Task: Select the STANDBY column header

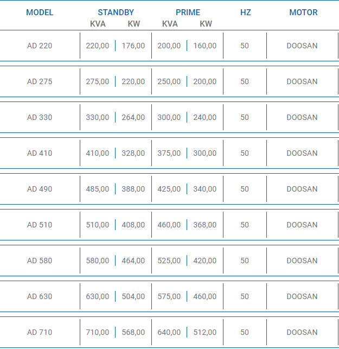Action: click(116, 12)
